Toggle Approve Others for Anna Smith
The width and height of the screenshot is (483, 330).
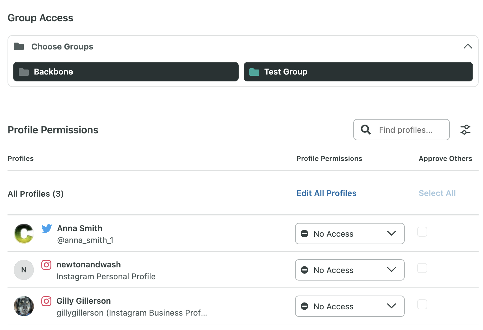click(x=422, y=232)
